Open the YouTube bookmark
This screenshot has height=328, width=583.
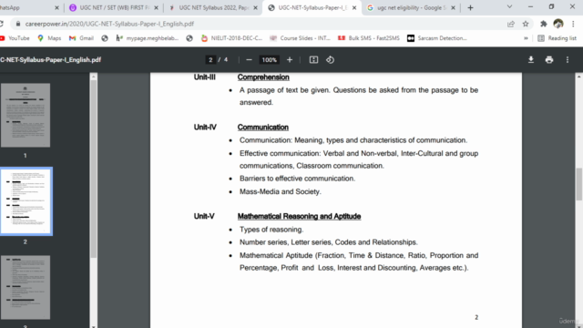pos(15,38)
